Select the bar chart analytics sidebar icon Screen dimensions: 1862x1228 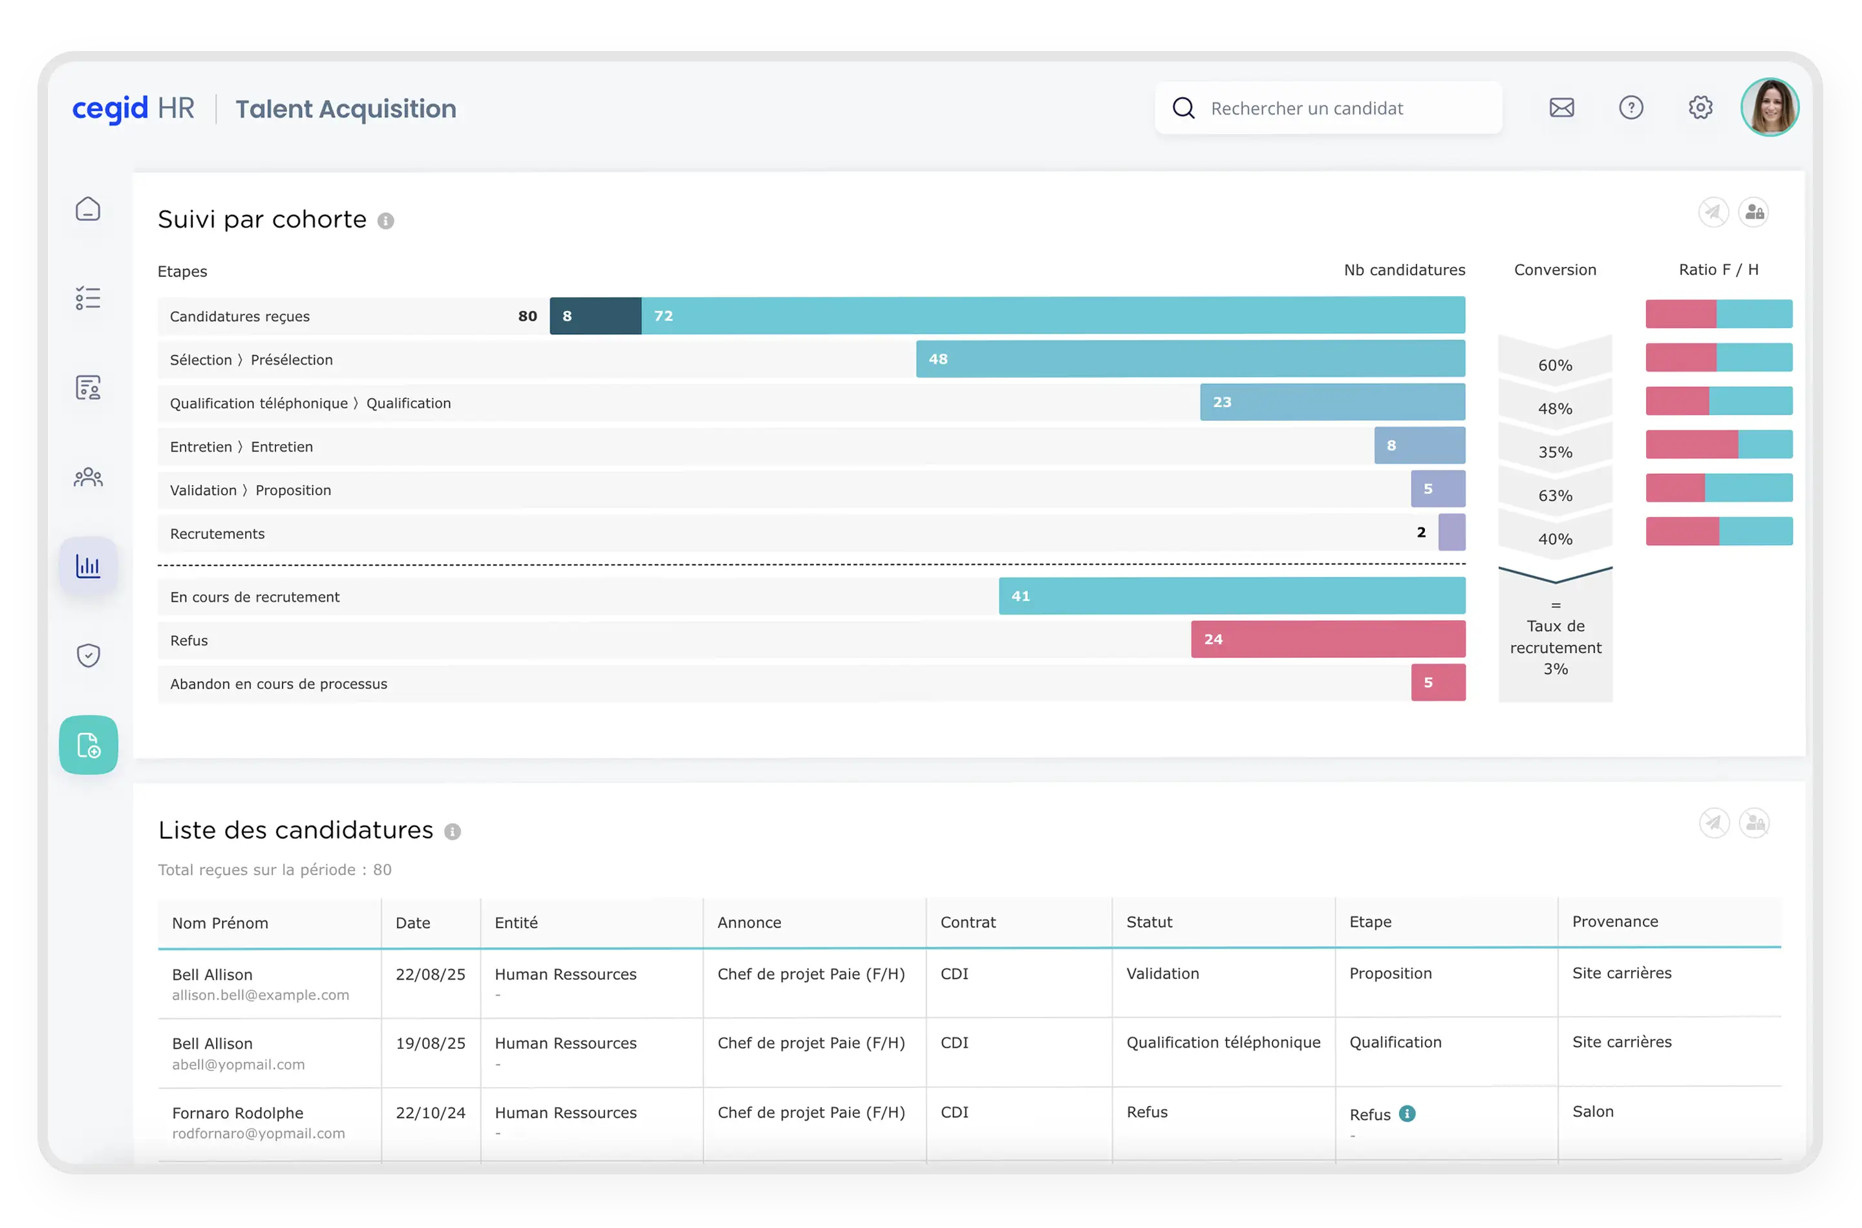[x=88, y=566]
